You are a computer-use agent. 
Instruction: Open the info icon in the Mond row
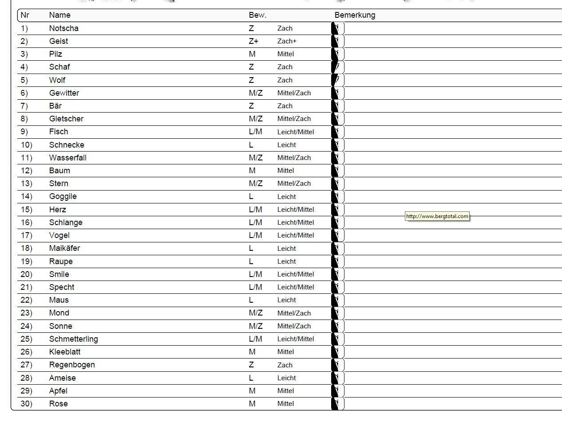pos(338,313)
